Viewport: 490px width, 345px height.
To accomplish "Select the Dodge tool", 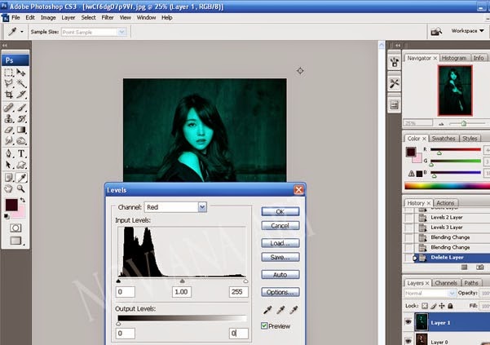I will [x=21, y=140].
